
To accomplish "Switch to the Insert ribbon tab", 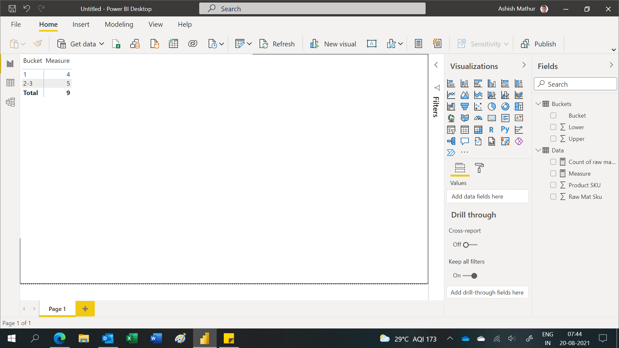I will click(x=81, y=24).
